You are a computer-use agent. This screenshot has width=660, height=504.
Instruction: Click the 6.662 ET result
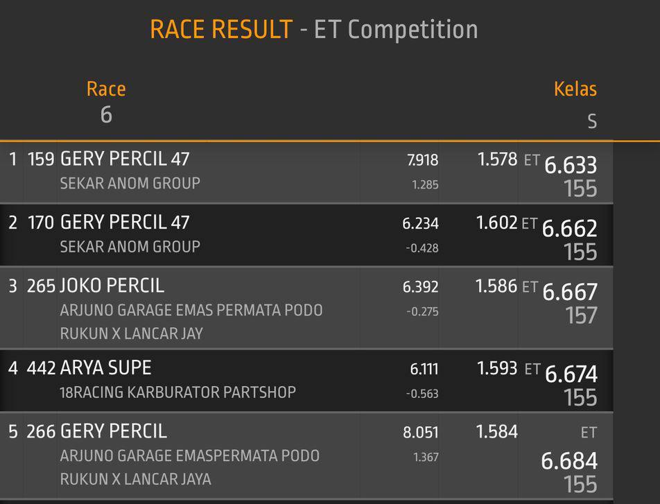click(569, 228)
